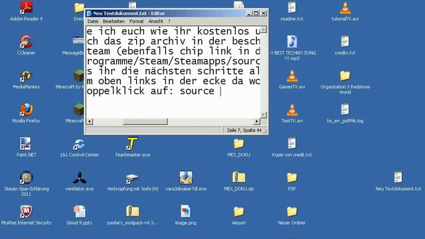Click the 'Zeile 7, Spalte 44' status text
Screen dimensions: 425x239
[244, 130]
